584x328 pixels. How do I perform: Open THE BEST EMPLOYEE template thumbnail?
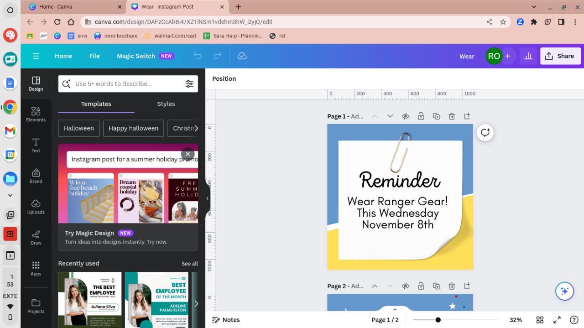tap(90, 300)
